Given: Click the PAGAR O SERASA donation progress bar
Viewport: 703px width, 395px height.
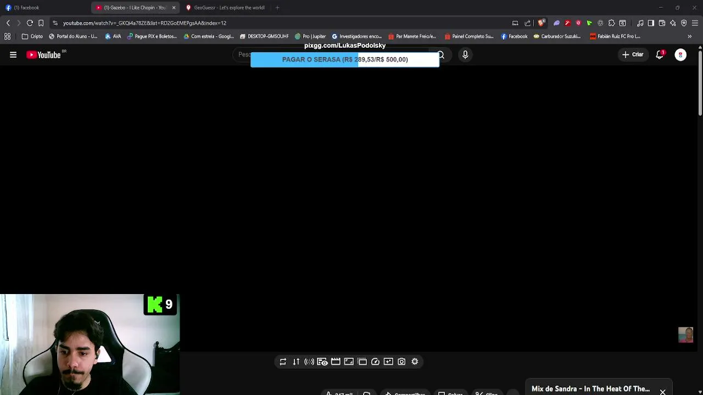Looking at the screenshot, I should (x=345, y=59).
